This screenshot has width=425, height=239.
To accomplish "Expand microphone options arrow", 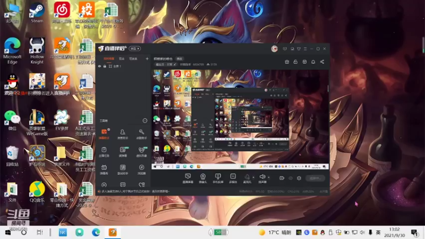I will (253, 177).
